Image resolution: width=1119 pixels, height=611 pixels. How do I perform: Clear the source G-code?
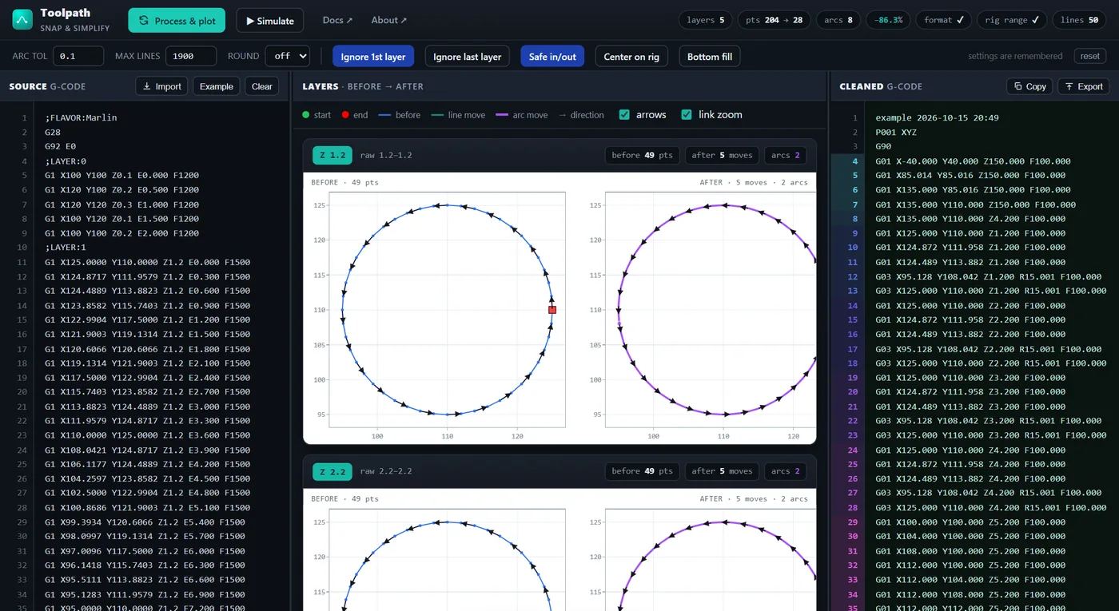[262, 86]
